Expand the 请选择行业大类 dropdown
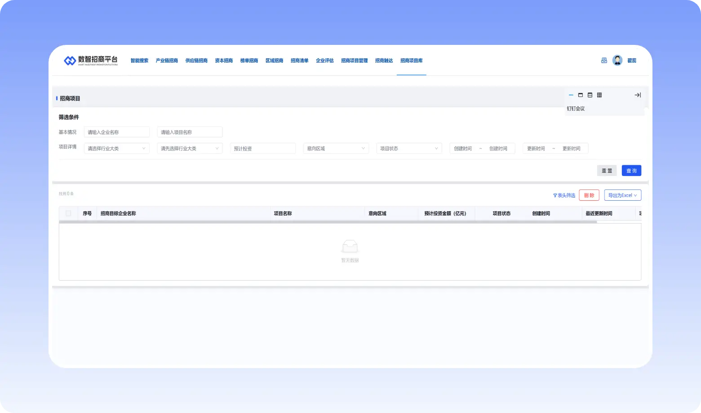 click(116, 149)
